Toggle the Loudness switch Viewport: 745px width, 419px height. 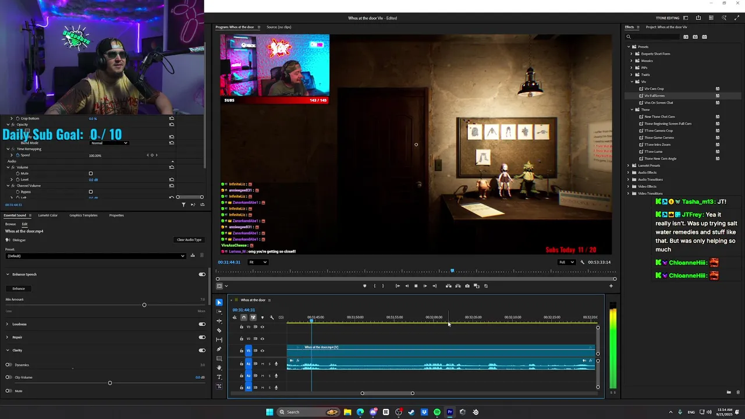point(202,324)
